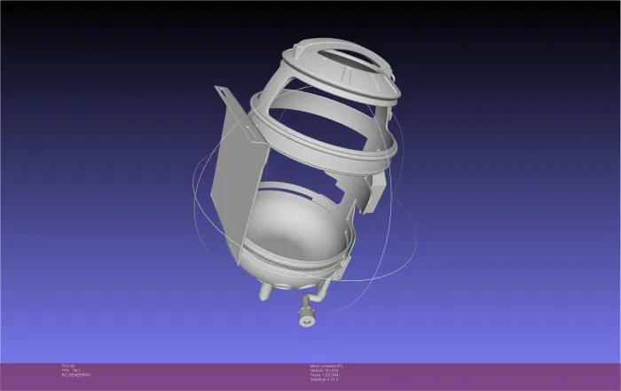The height and width of the screenshot is (391, 621).
Task: Select the BO_RENDERING status label
Action: pos(76,375)
